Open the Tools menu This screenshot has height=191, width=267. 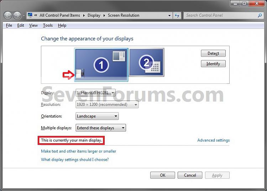[x=48, y=25]
